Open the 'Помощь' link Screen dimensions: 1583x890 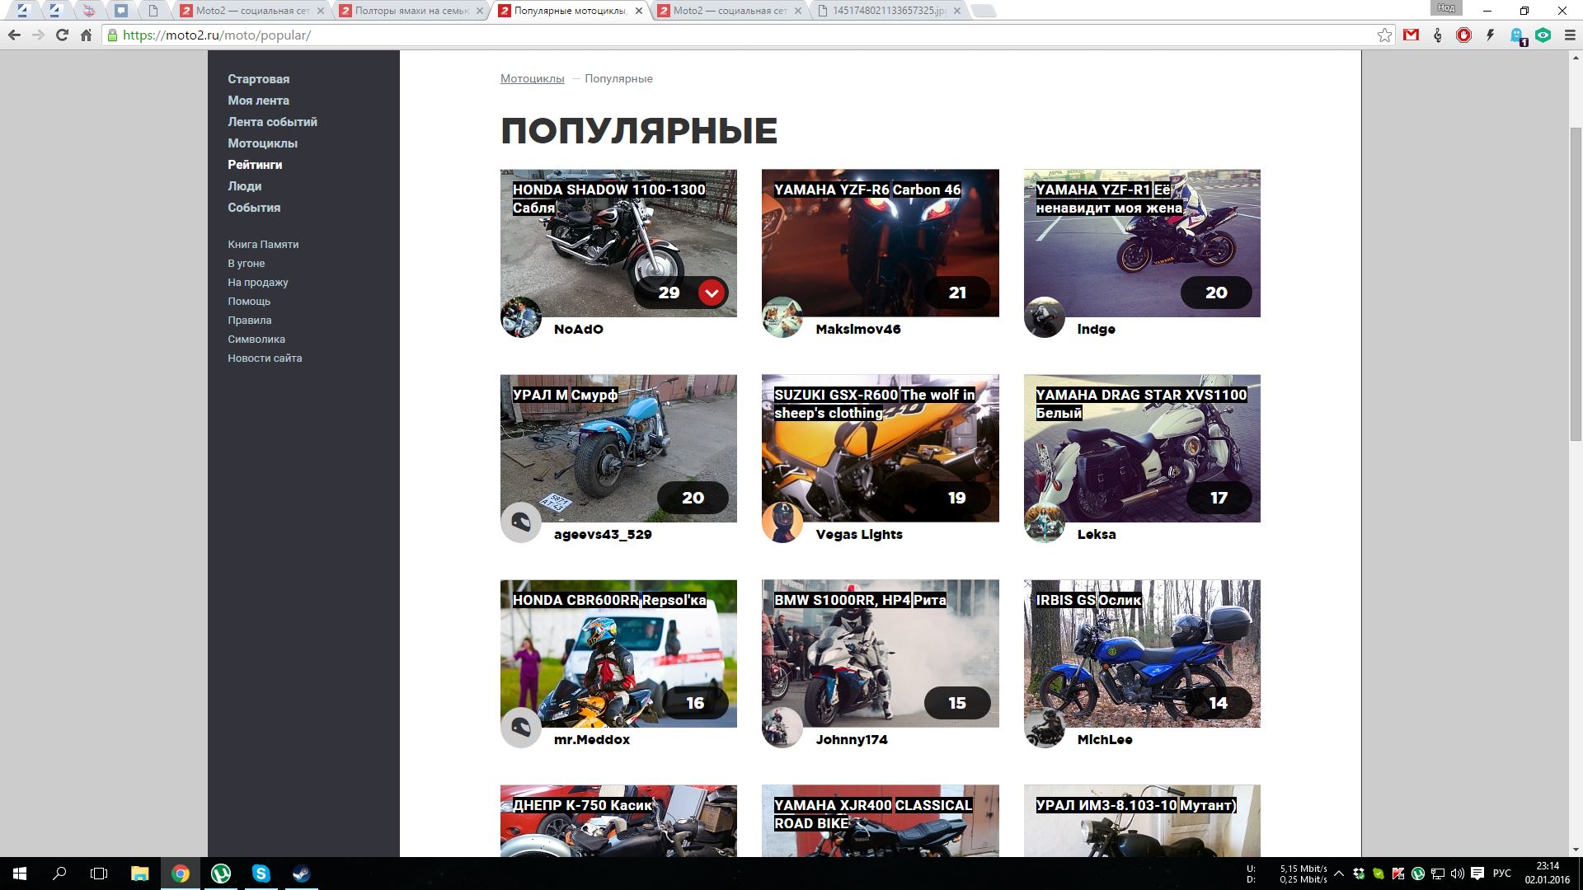click(249, 302)
